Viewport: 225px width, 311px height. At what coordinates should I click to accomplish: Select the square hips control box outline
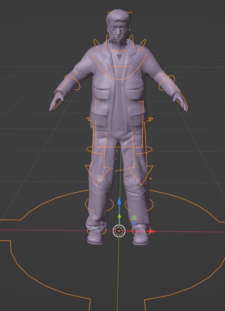point(119,124)
